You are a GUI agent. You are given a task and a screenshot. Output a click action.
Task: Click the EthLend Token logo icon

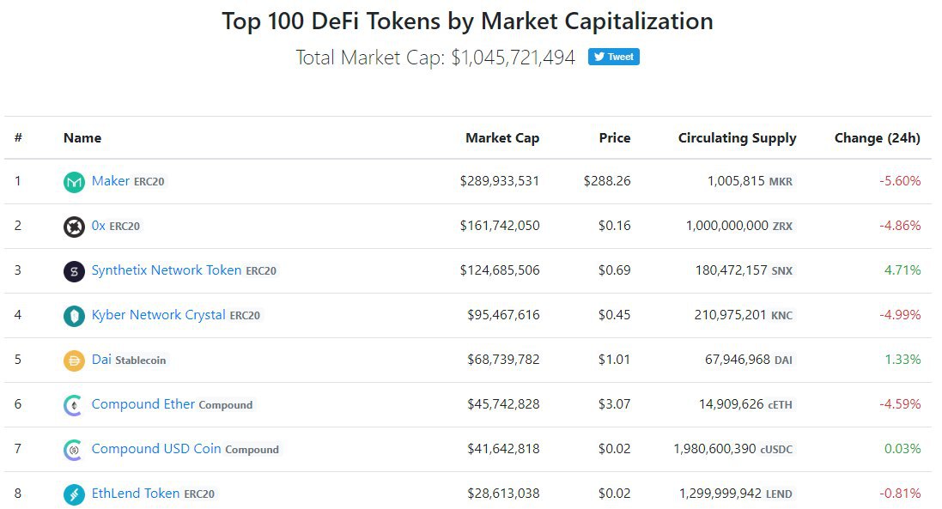point(75,494)
